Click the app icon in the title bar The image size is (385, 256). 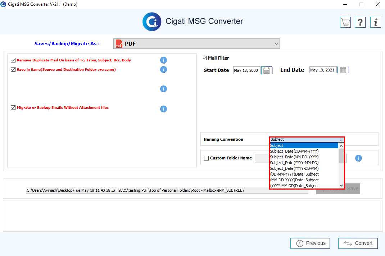pyautogui.click(x=3, y=4)
